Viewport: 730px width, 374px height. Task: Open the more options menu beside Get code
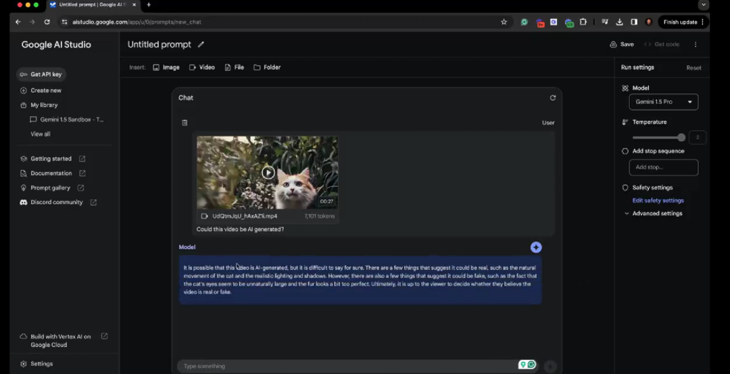point(696,45)
